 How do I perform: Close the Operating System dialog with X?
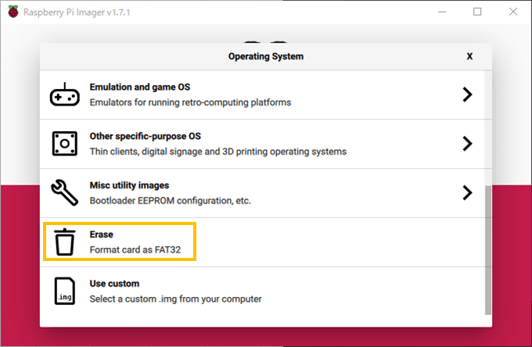[x=469, y=56]
